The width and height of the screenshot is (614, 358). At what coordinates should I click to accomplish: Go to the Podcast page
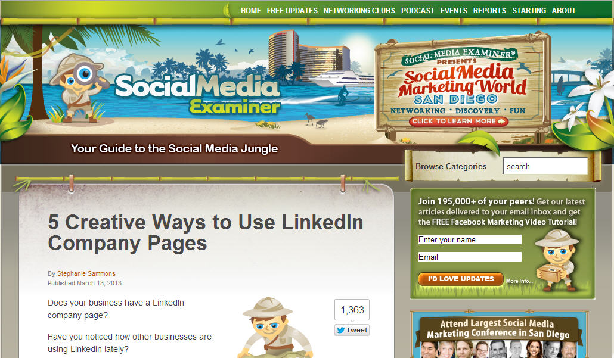pos(418,11)
